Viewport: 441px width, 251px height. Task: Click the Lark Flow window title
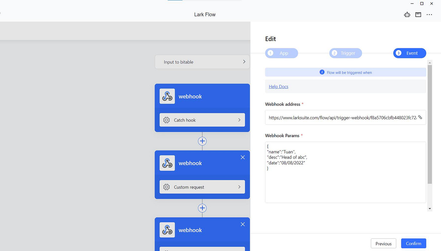(x=205, y=14)
